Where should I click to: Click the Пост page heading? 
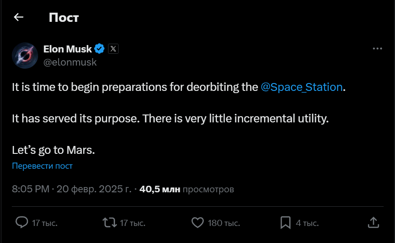[x=64, y=17]
